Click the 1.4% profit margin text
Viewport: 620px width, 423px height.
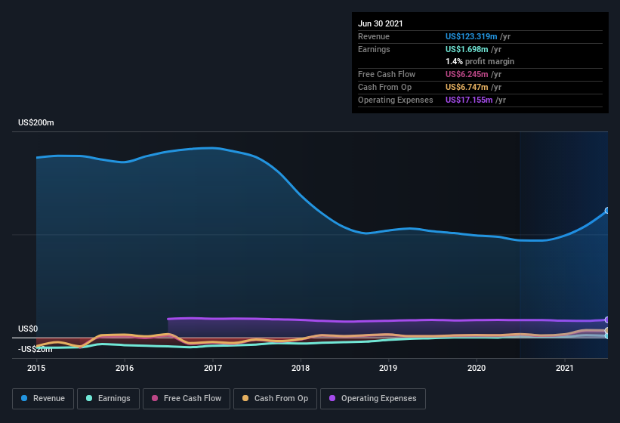pos(480,61)
